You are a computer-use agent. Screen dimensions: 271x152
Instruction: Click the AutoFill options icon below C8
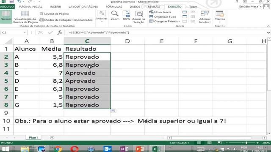(113, 111)
